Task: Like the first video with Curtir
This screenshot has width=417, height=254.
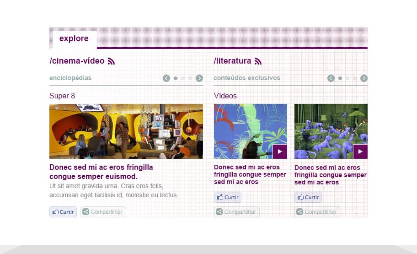Action: pos(228,197)
